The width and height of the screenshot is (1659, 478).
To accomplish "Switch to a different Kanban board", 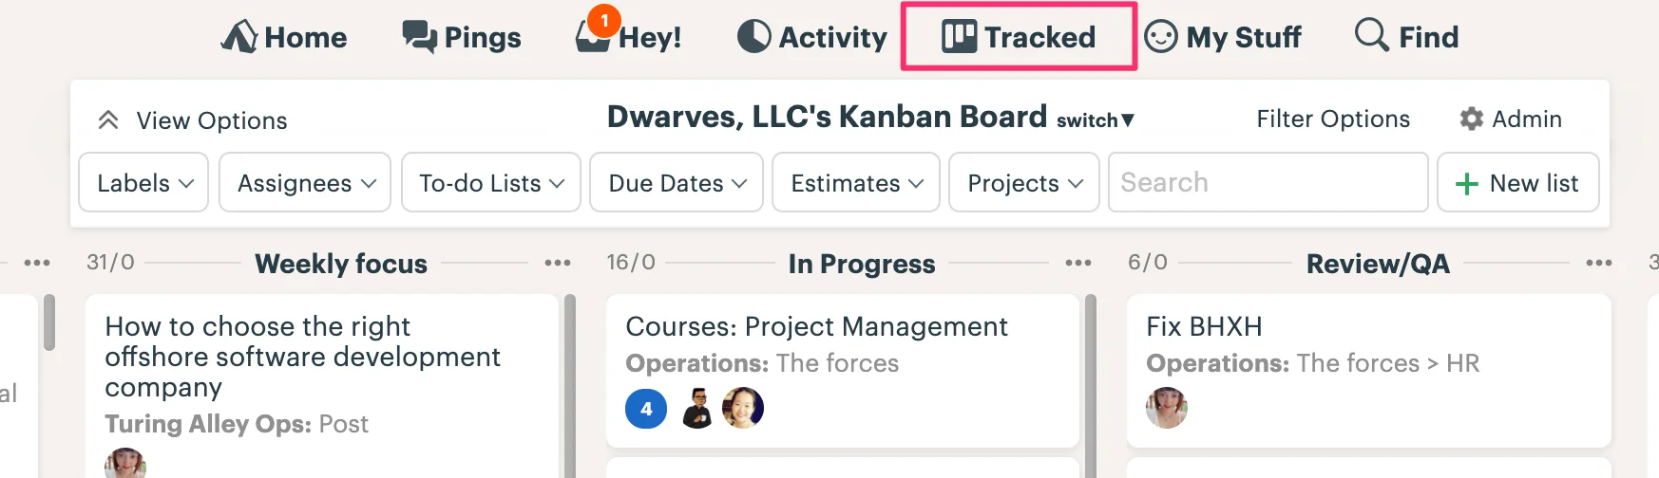I will tap(1095, 120).
